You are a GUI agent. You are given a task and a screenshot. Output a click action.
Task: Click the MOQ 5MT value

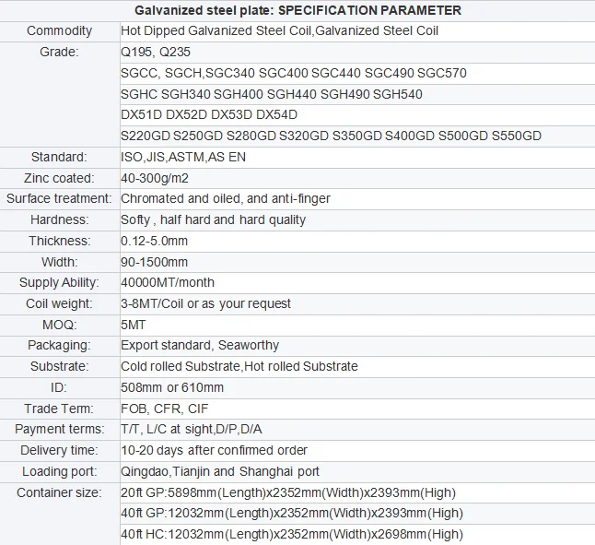(134, 325)
